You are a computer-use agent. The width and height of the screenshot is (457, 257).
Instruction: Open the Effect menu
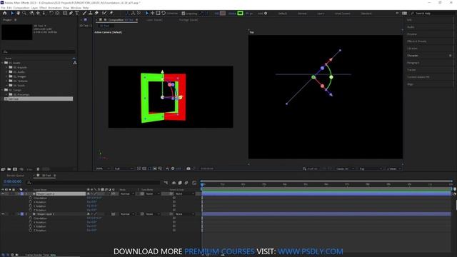coord(43,8)
